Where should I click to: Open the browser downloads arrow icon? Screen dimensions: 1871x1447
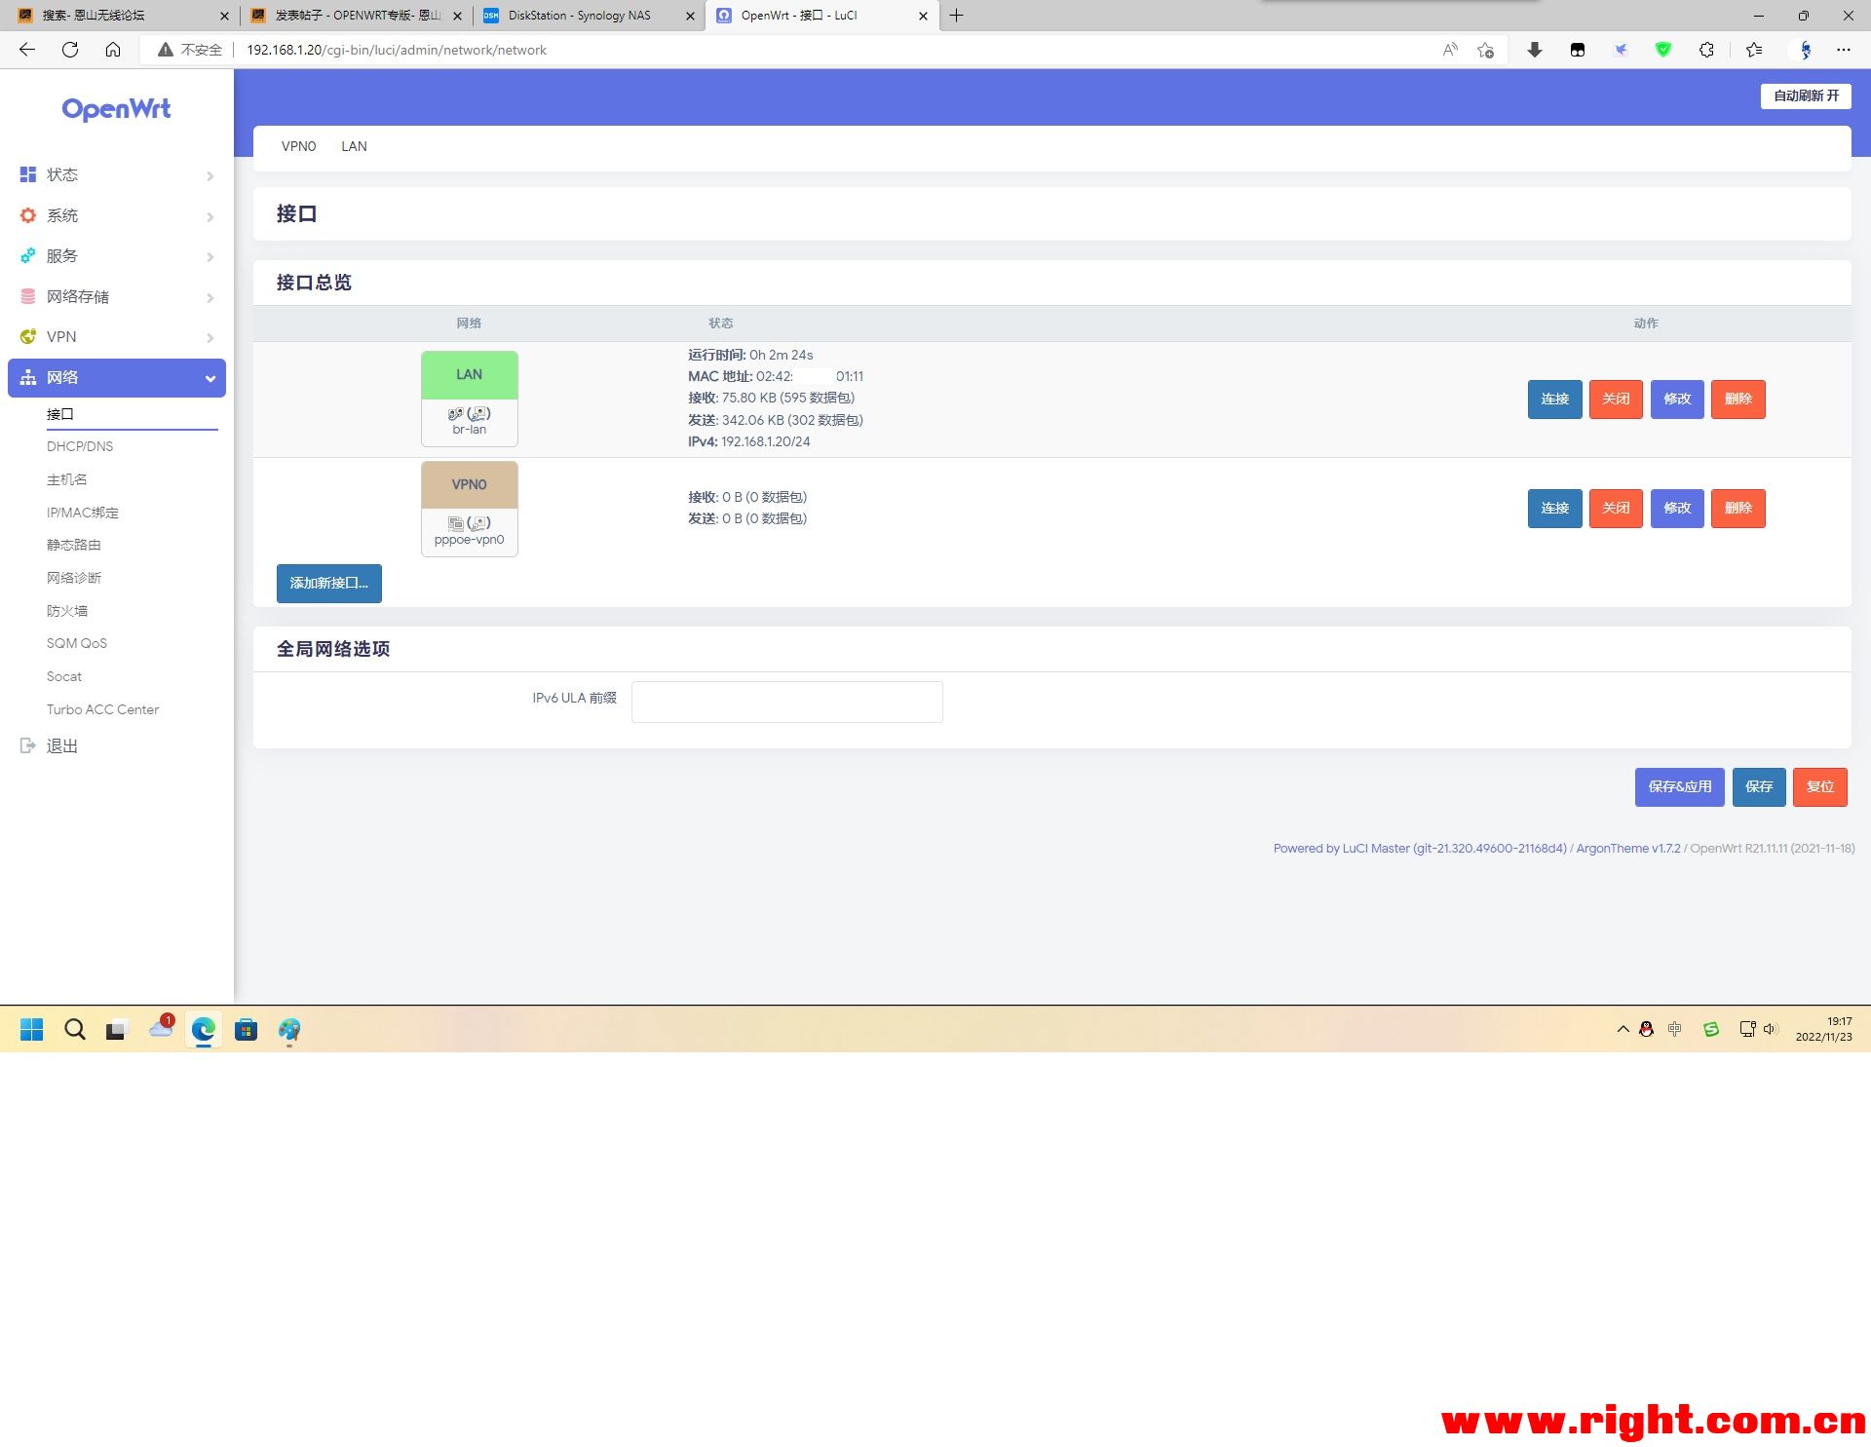pos(1535,50)
